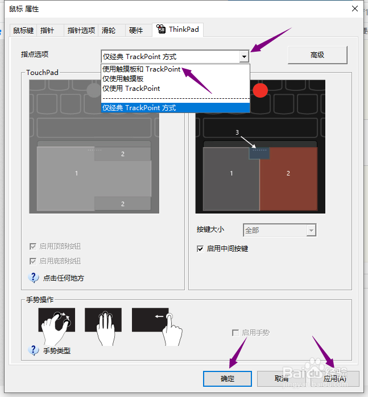368x397 pixels.
Task: Click the 仅经典 TrackPoint 方式 combo box field
Action: click(175, 56)
